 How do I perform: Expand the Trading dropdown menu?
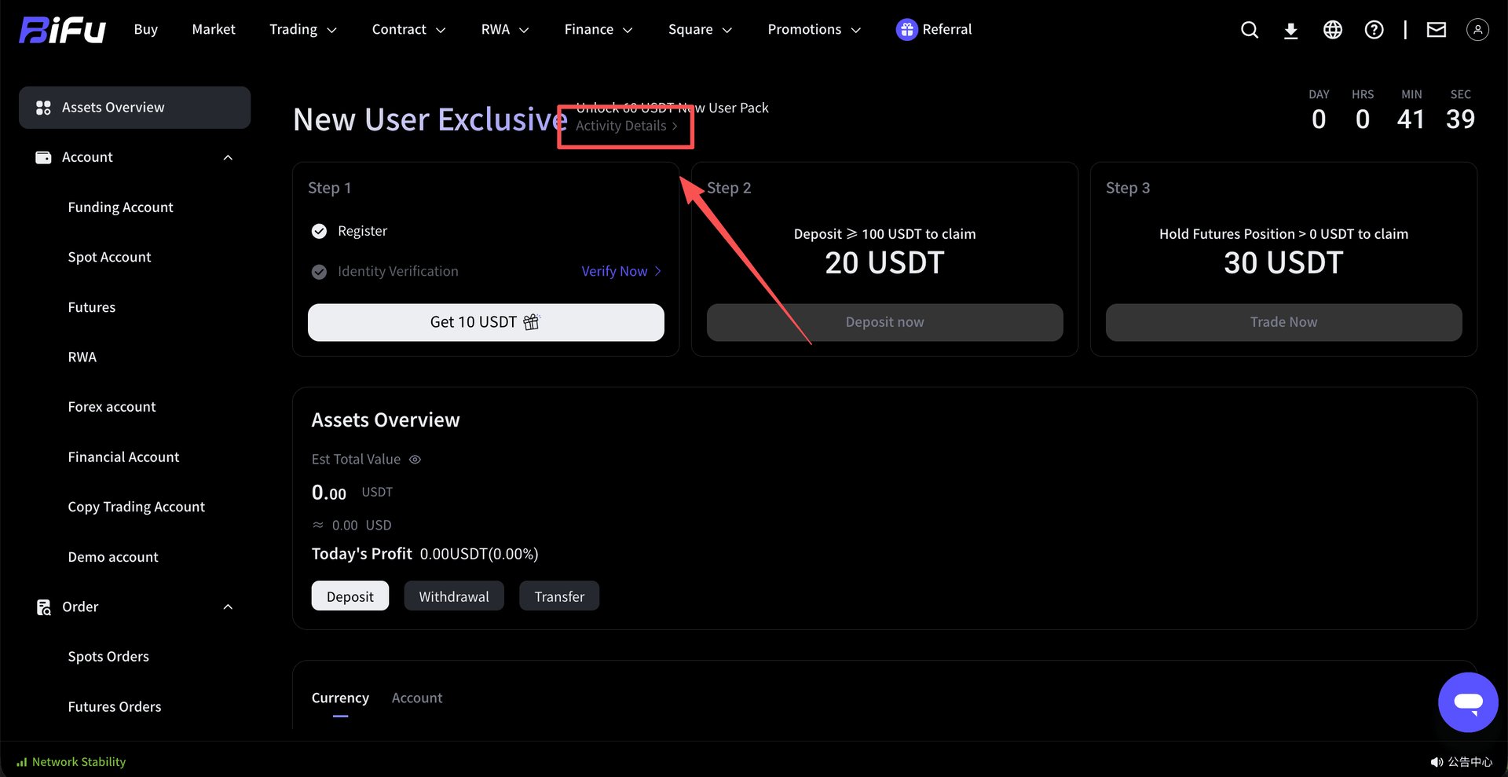click(303, 30)
